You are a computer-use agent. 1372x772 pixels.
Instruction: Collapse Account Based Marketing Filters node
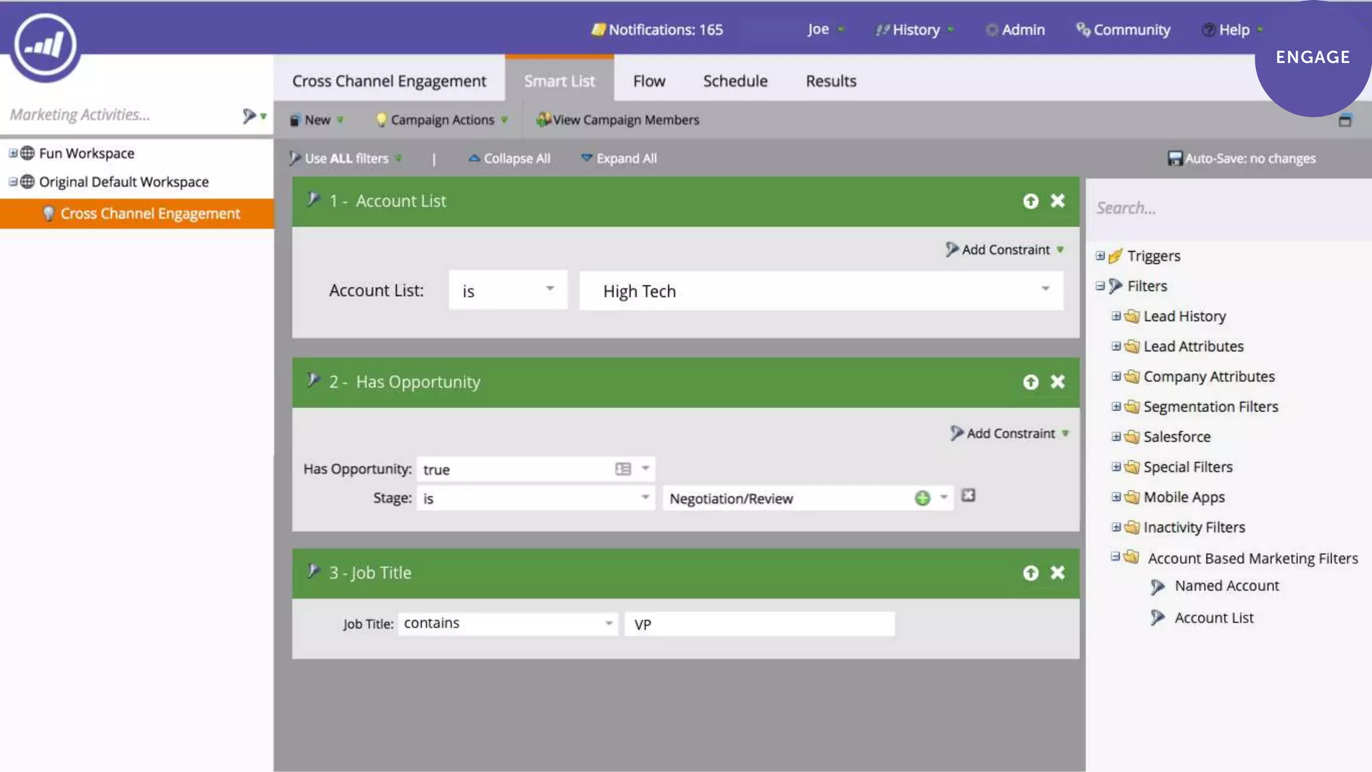[x=1115, y=556]
